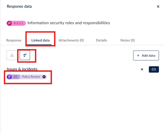Image resolution: width=164 pixels, height=133 pixels.
Task: Click the Information security roles and responsibilities title
Action: click(x=69, y=23)
